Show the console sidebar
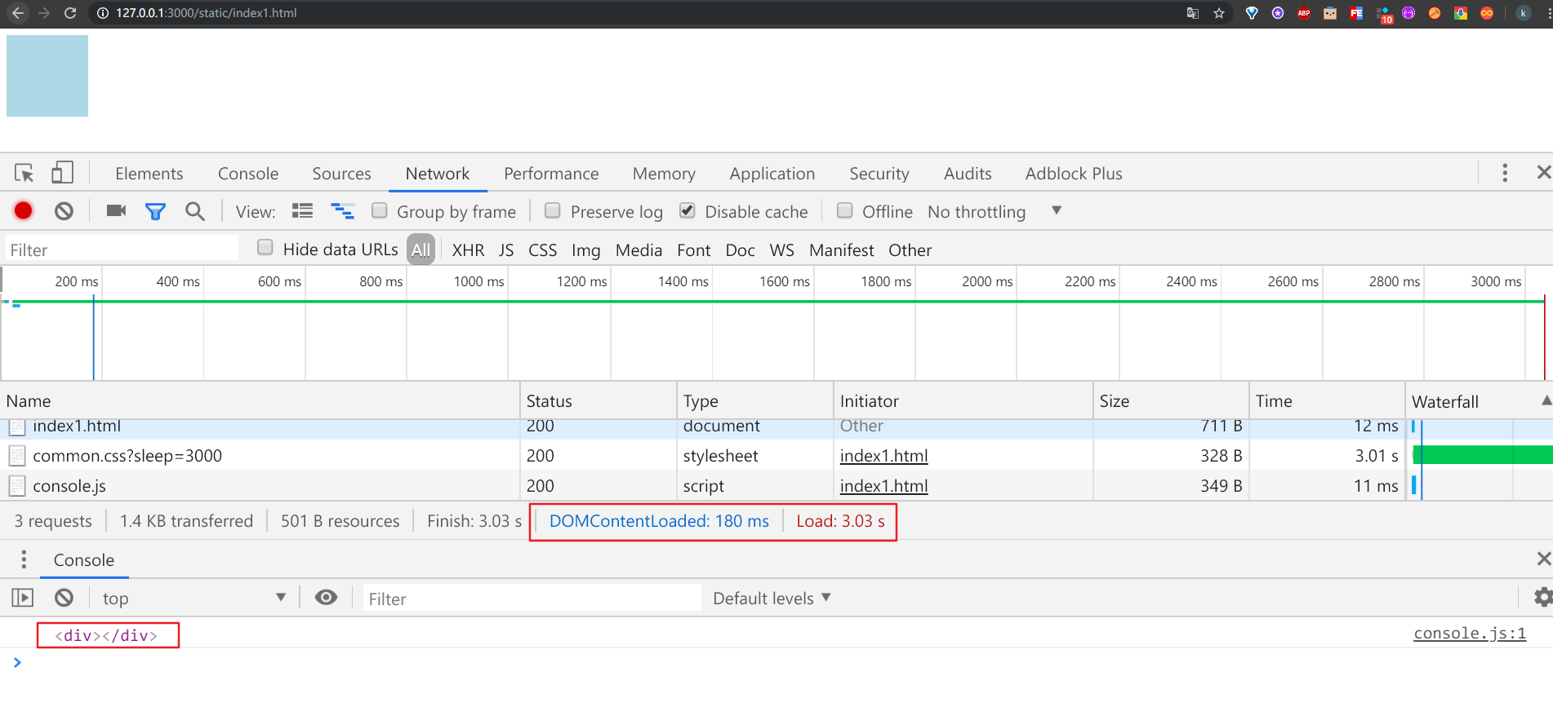The width and height of the screenshot is (1553, 707). (23, 598)
